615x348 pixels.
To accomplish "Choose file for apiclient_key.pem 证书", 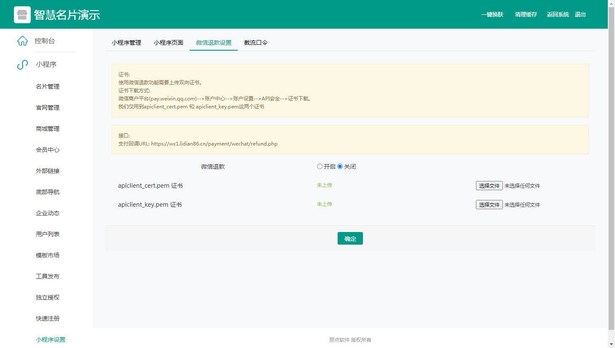I will pos(489,205).
